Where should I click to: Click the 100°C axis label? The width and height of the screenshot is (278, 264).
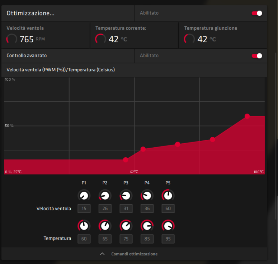pyautogui.click(x=259, y=172)
